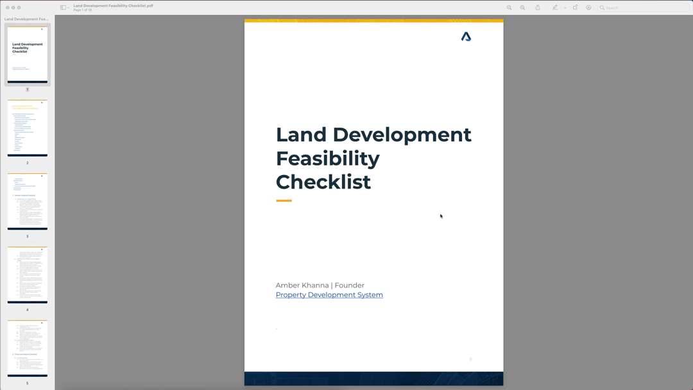Click the magnifier in the Search field
The width and height of the screenshot is (693, 390).
point(603,7)
